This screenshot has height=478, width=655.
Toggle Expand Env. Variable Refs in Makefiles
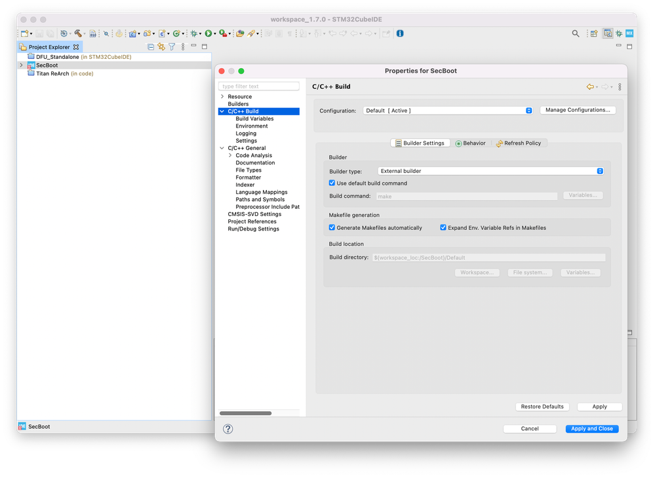pos(443,227)
